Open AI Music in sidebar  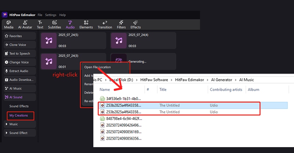click(x=20, y=88)
